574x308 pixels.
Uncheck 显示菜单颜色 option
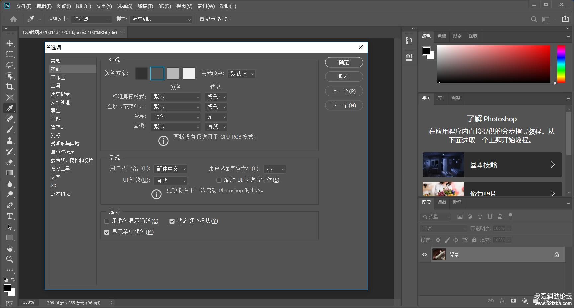point(107,232)
